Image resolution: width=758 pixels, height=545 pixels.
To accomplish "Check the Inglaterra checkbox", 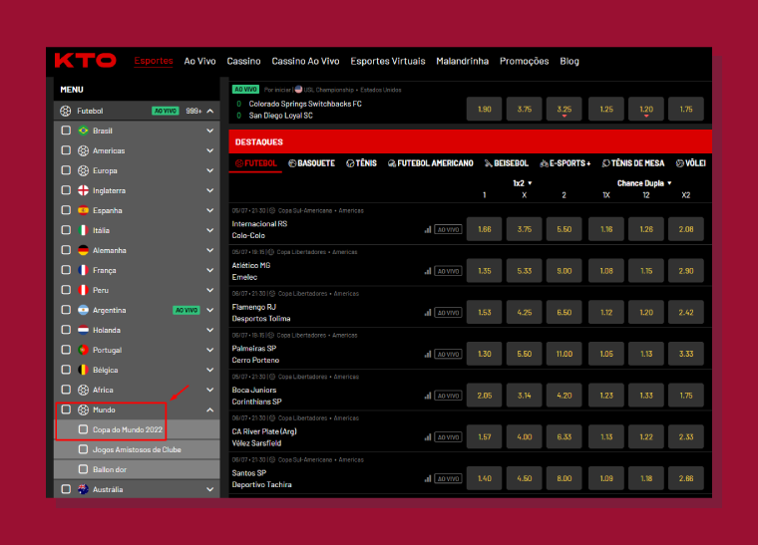I will click(x=66, y=190).
